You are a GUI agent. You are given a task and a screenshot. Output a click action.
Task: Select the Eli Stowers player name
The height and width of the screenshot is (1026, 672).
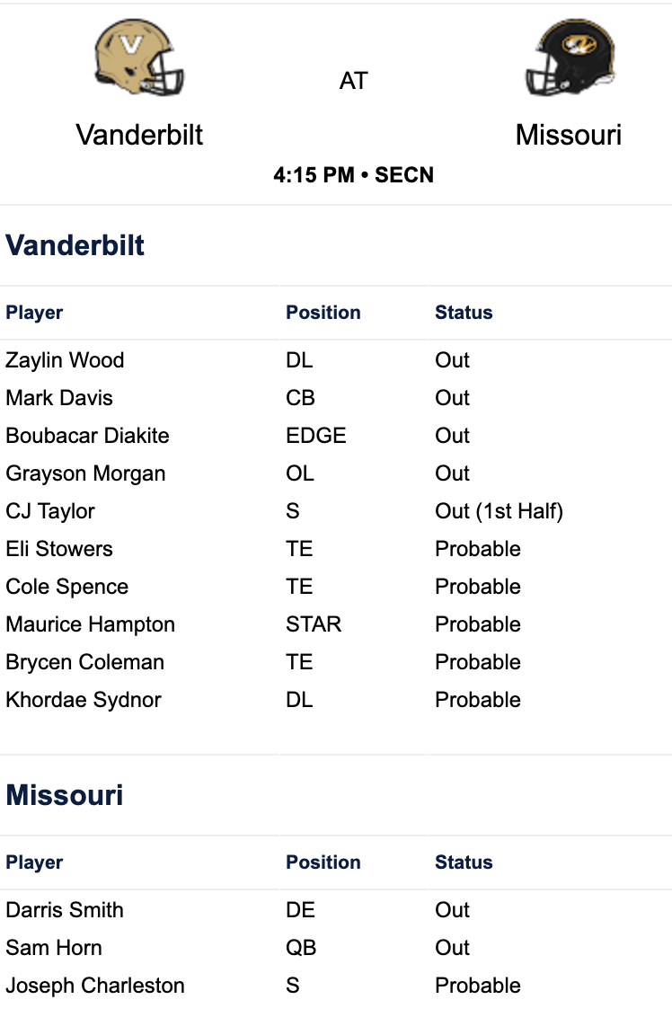pyautogui.click(x=59, y=549)
